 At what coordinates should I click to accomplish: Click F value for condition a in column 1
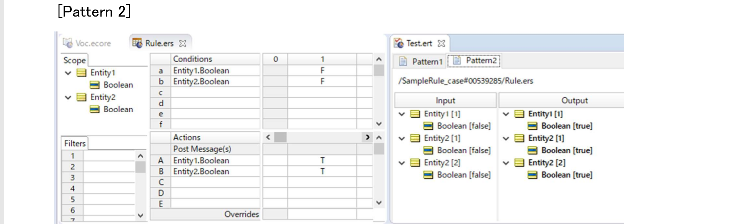click(x=322, y=71)
